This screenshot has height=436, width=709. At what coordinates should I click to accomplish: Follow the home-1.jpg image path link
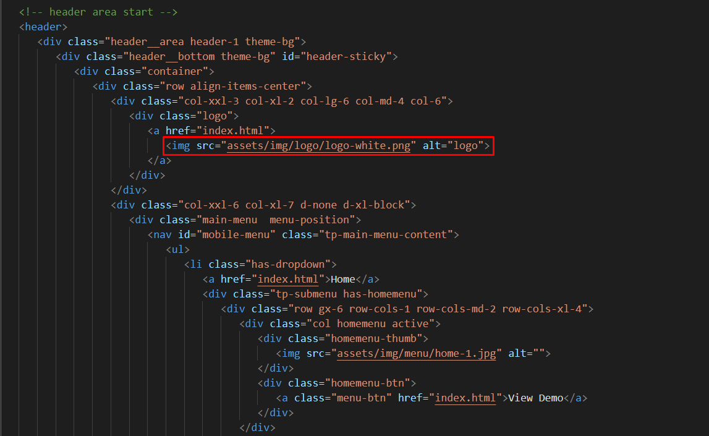[x=418, y=353]
